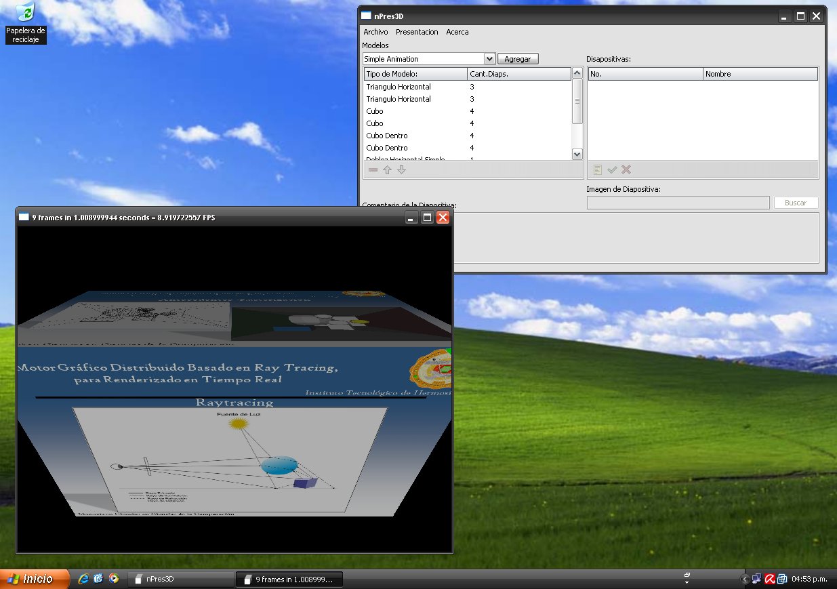Open the Inicio start menu
The height and width of the screenshot is (589, 837).
[x=35, y=579]
